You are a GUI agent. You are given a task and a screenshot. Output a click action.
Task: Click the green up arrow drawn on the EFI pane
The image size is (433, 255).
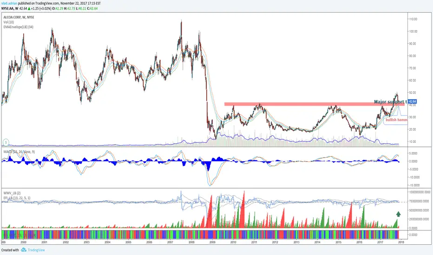398,214
